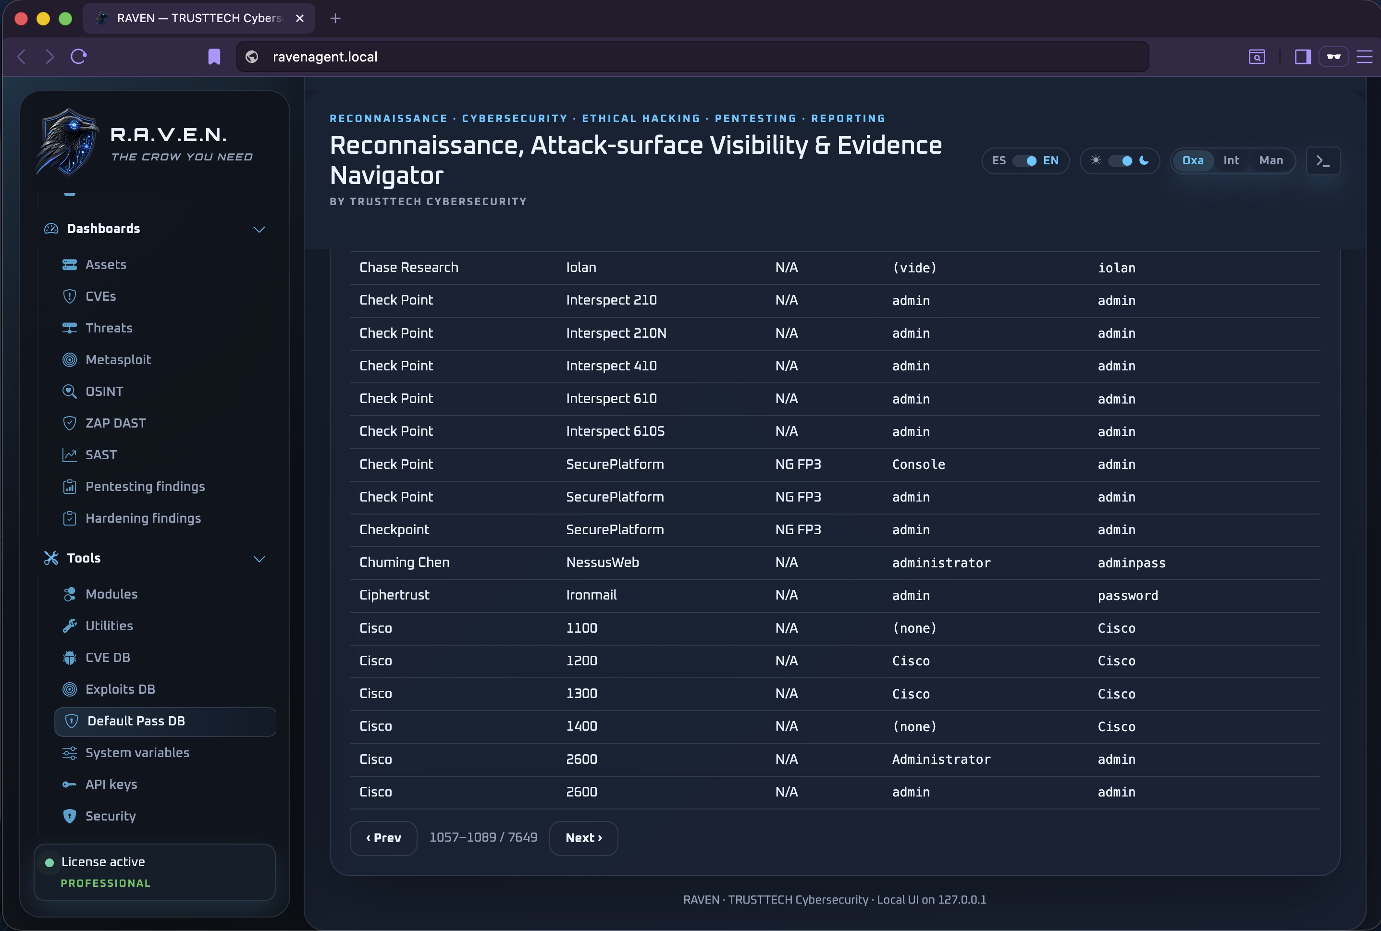
Task: Click the Interspect 610S model cell
Action: pyautogui.click(x=615, y=431)
